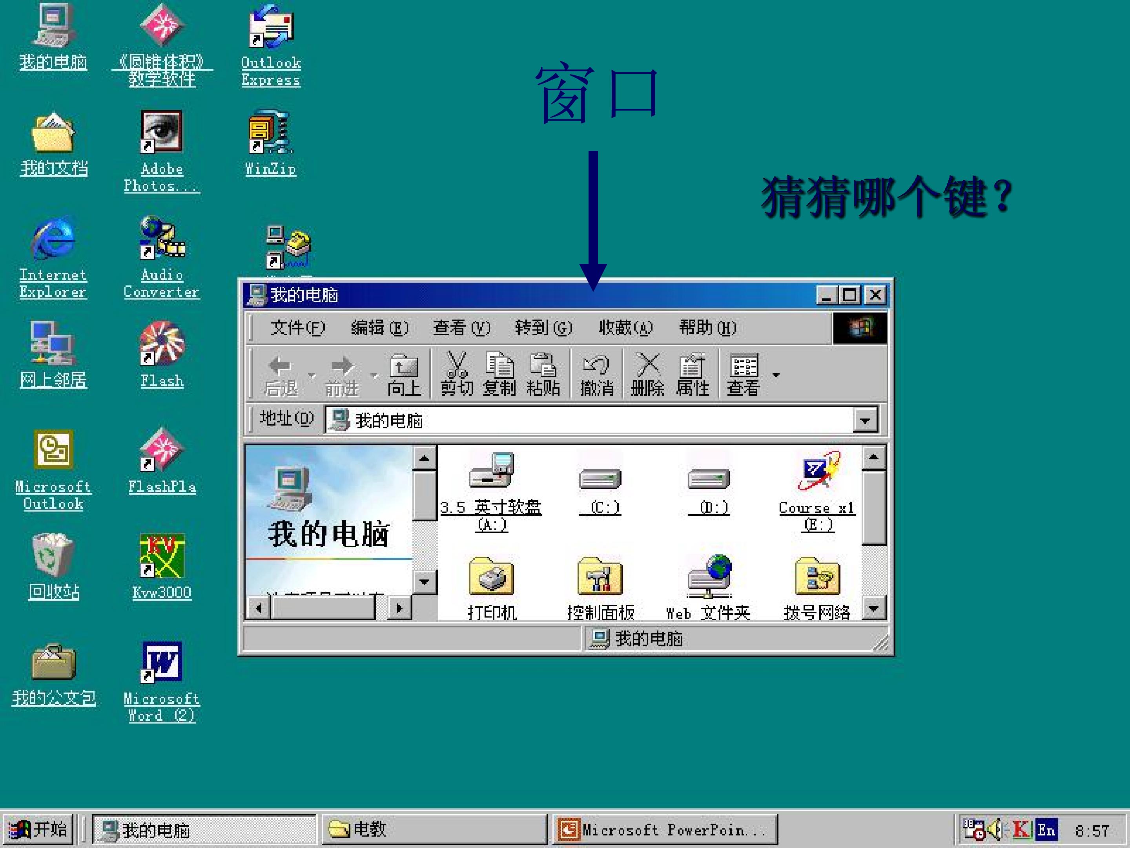
Task: Launch the Flash desktop shortcut
Action: [x=162, y=355]
